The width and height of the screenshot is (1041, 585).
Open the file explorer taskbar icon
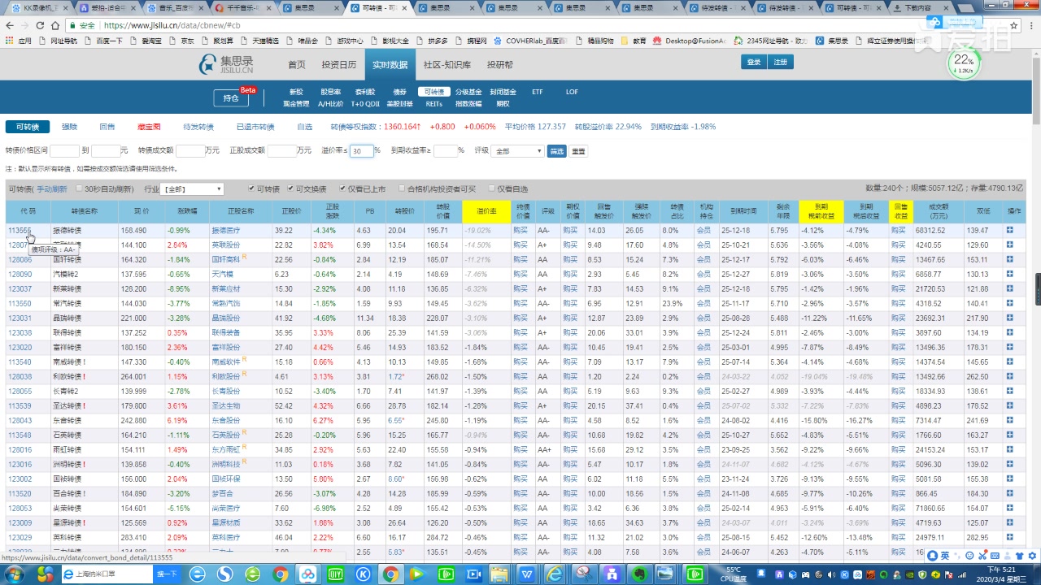pyautogui.click(x=499, y=574)
